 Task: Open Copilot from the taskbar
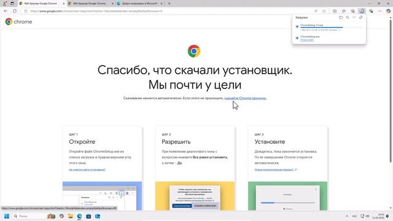click(x=61, y=216)
